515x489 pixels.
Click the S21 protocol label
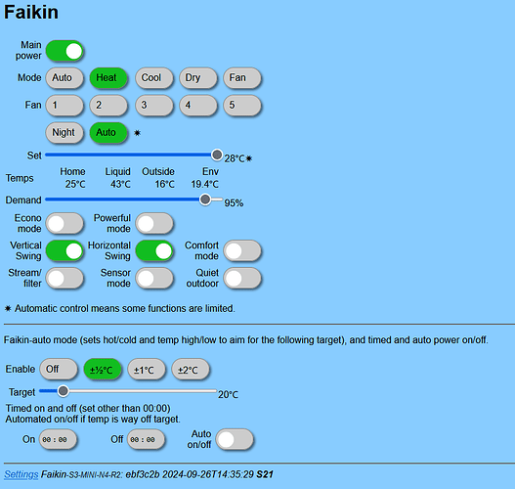(x=265, y=474)
